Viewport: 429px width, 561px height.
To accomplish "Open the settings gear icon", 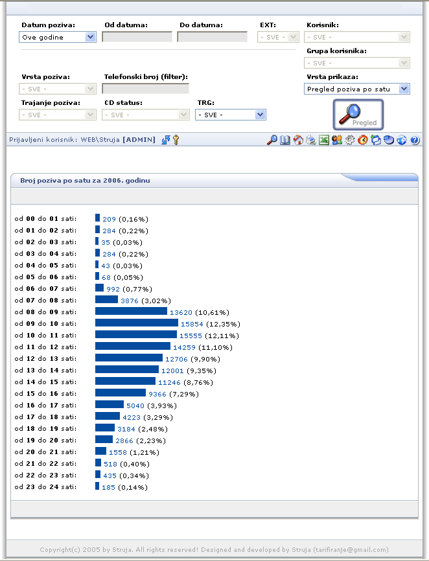I will pyautogui.click(x=349, y=140).
